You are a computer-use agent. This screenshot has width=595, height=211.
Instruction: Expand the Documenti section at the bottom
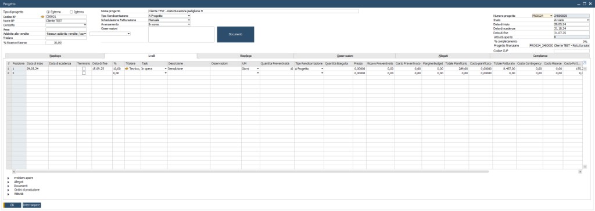pyautogui.click(x=8, y=185)
